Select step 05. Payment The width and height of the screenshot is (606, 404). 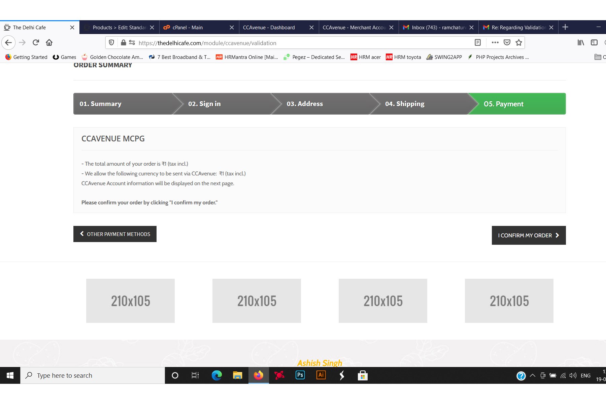pyautogui.click(x=517, y=104)
